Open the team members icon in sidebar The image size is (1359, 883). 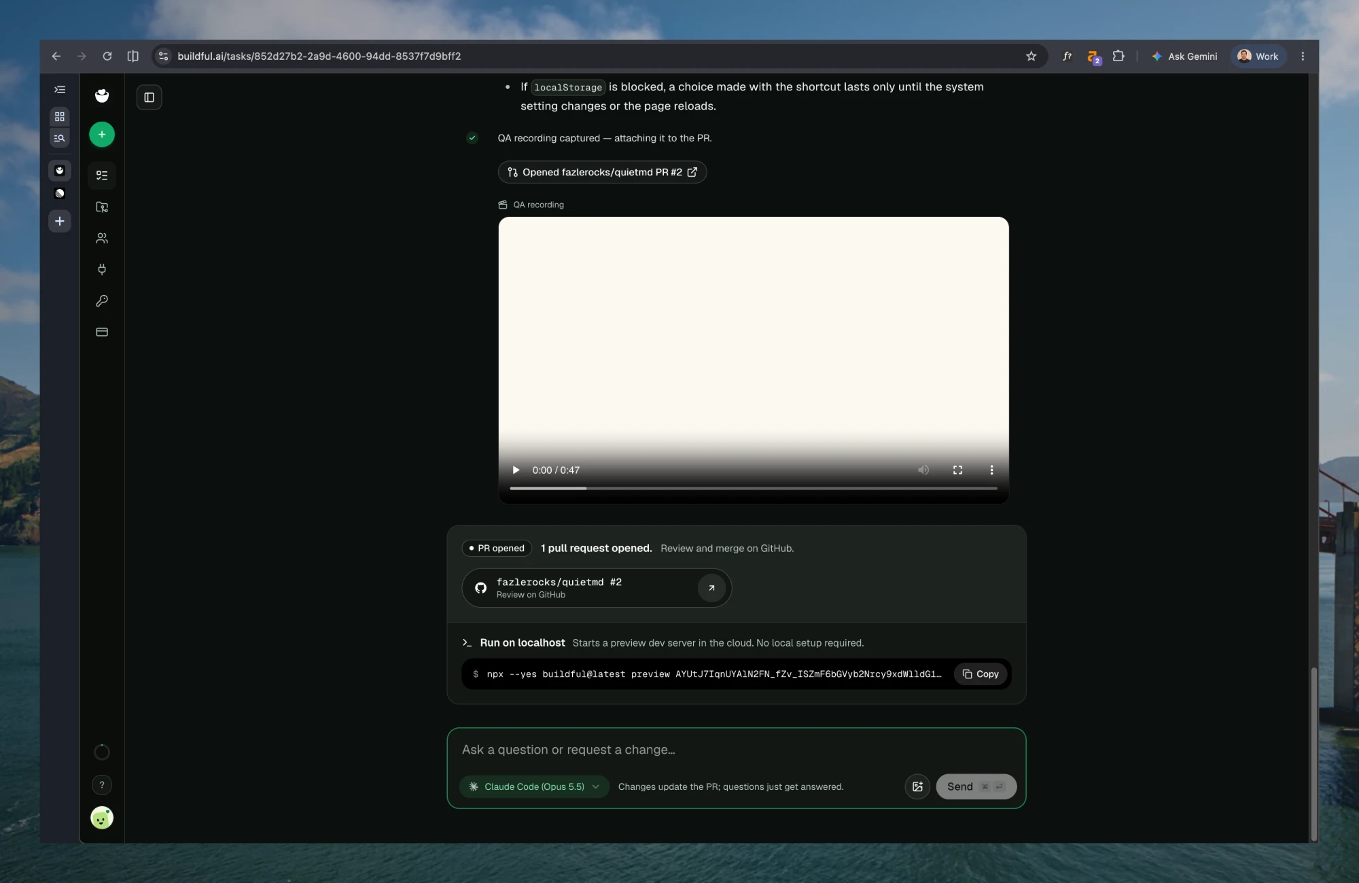click(x=102, y=238)
